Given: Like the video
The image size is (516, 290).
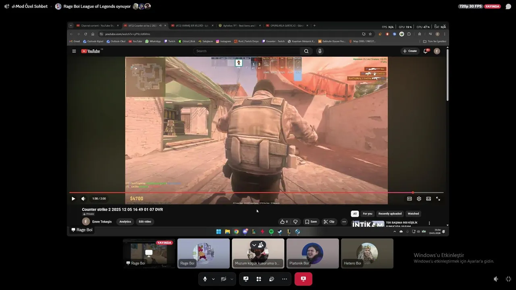Looking at the screenshot, I should [x=284, y=222].
